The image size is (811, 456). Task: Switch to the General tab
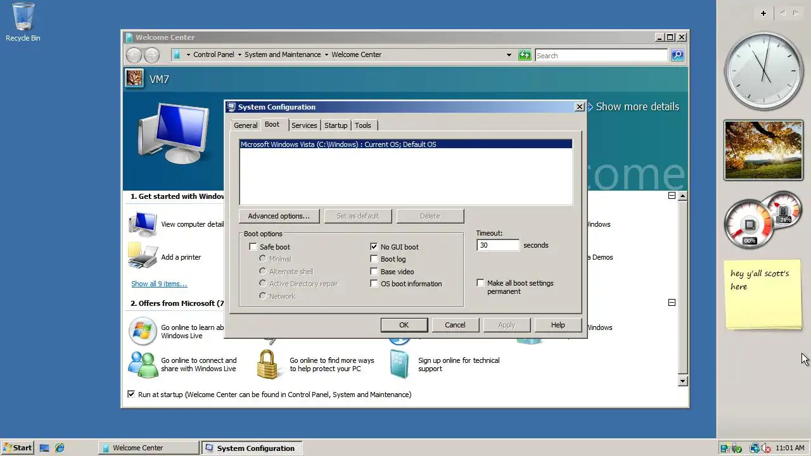(246, 125)
